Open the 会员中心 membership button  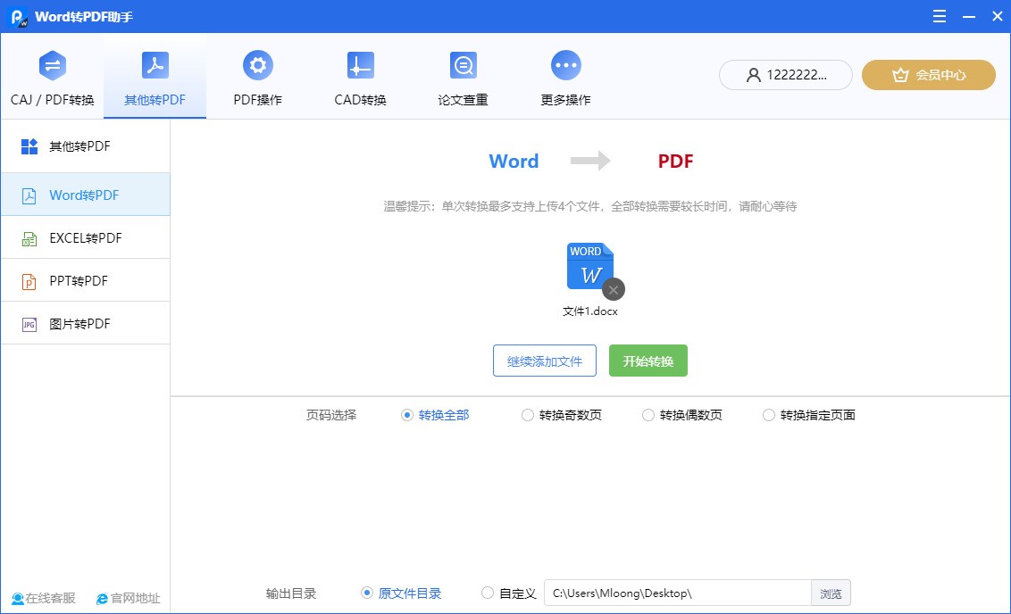[x=929, y=75]
